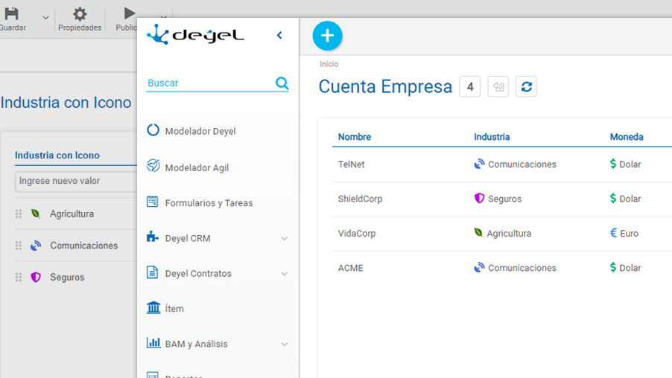Sort by the Industria column header

pos(492,137)
